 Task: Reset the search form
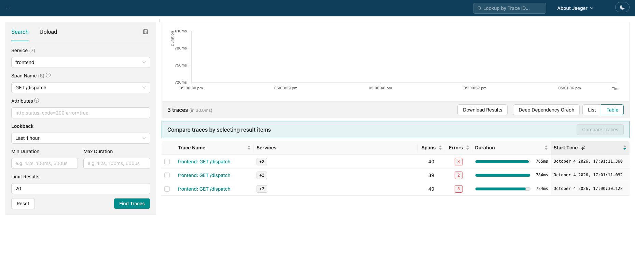point(23,204)
